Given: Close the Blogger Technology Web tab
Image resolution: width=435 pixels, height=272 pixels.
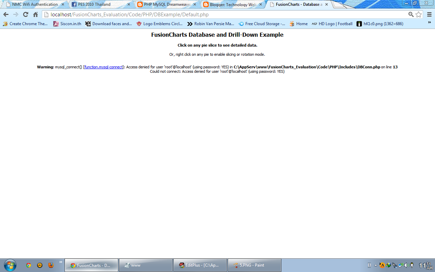Looking at the screenshot, I should click(261, 4).
